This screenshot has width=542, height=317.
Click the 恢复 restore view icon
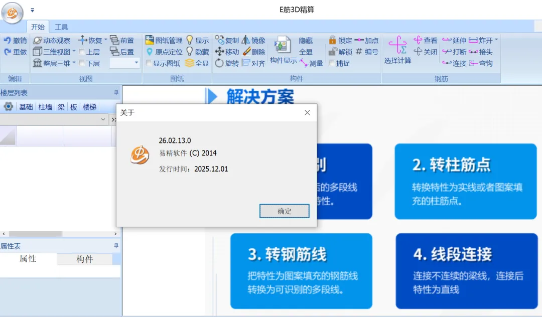(82, 40)
